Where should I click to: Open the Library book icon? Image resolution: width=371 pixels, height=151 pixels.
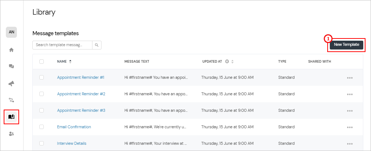11,117
